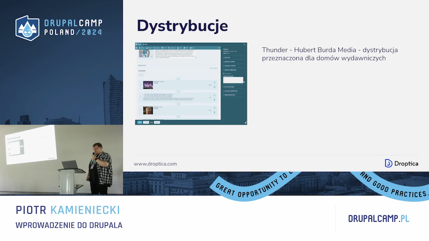The width and height of the screenshot is (429, 241).
Task: Open Help in the Drupal admin toolbar
Action: pyautogui.click(x=192, y=48)
